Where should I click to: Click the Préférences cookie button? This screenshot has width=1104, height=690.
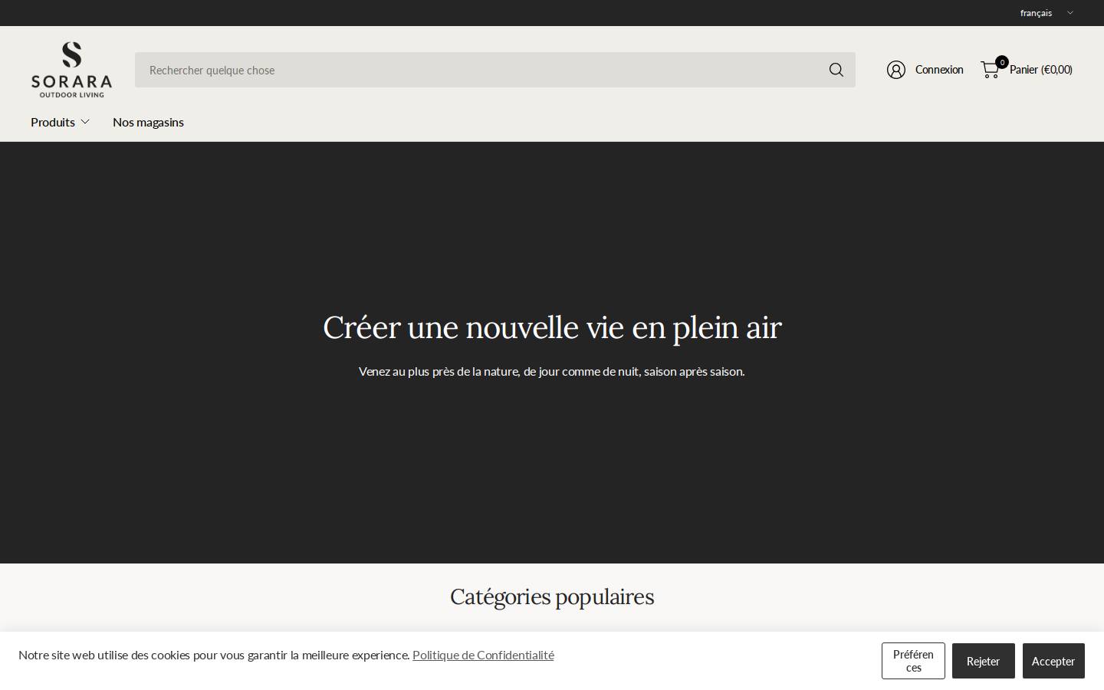coord(913,661)
